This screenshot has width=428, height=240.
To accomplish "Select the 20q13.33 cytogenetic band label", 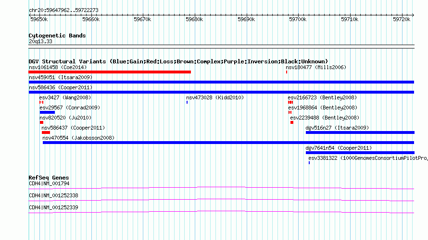I will click(40, 41).
